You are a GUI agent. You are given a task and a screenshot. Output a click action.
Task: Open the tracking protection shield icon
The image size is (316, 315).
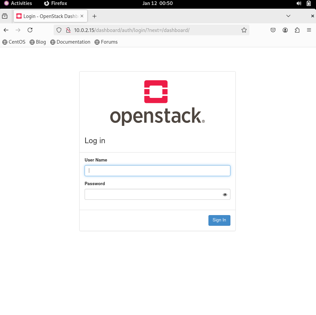click(x=59, y=30)
